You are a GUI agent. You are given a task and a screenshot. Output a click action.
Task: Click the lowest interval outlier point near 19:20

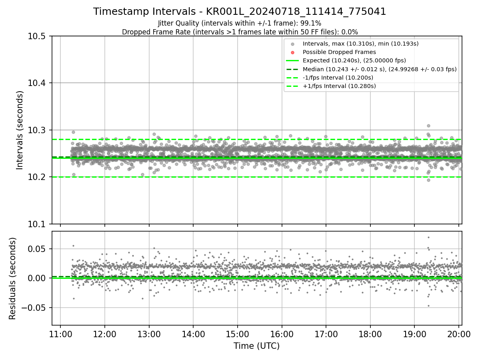[428, 180]
